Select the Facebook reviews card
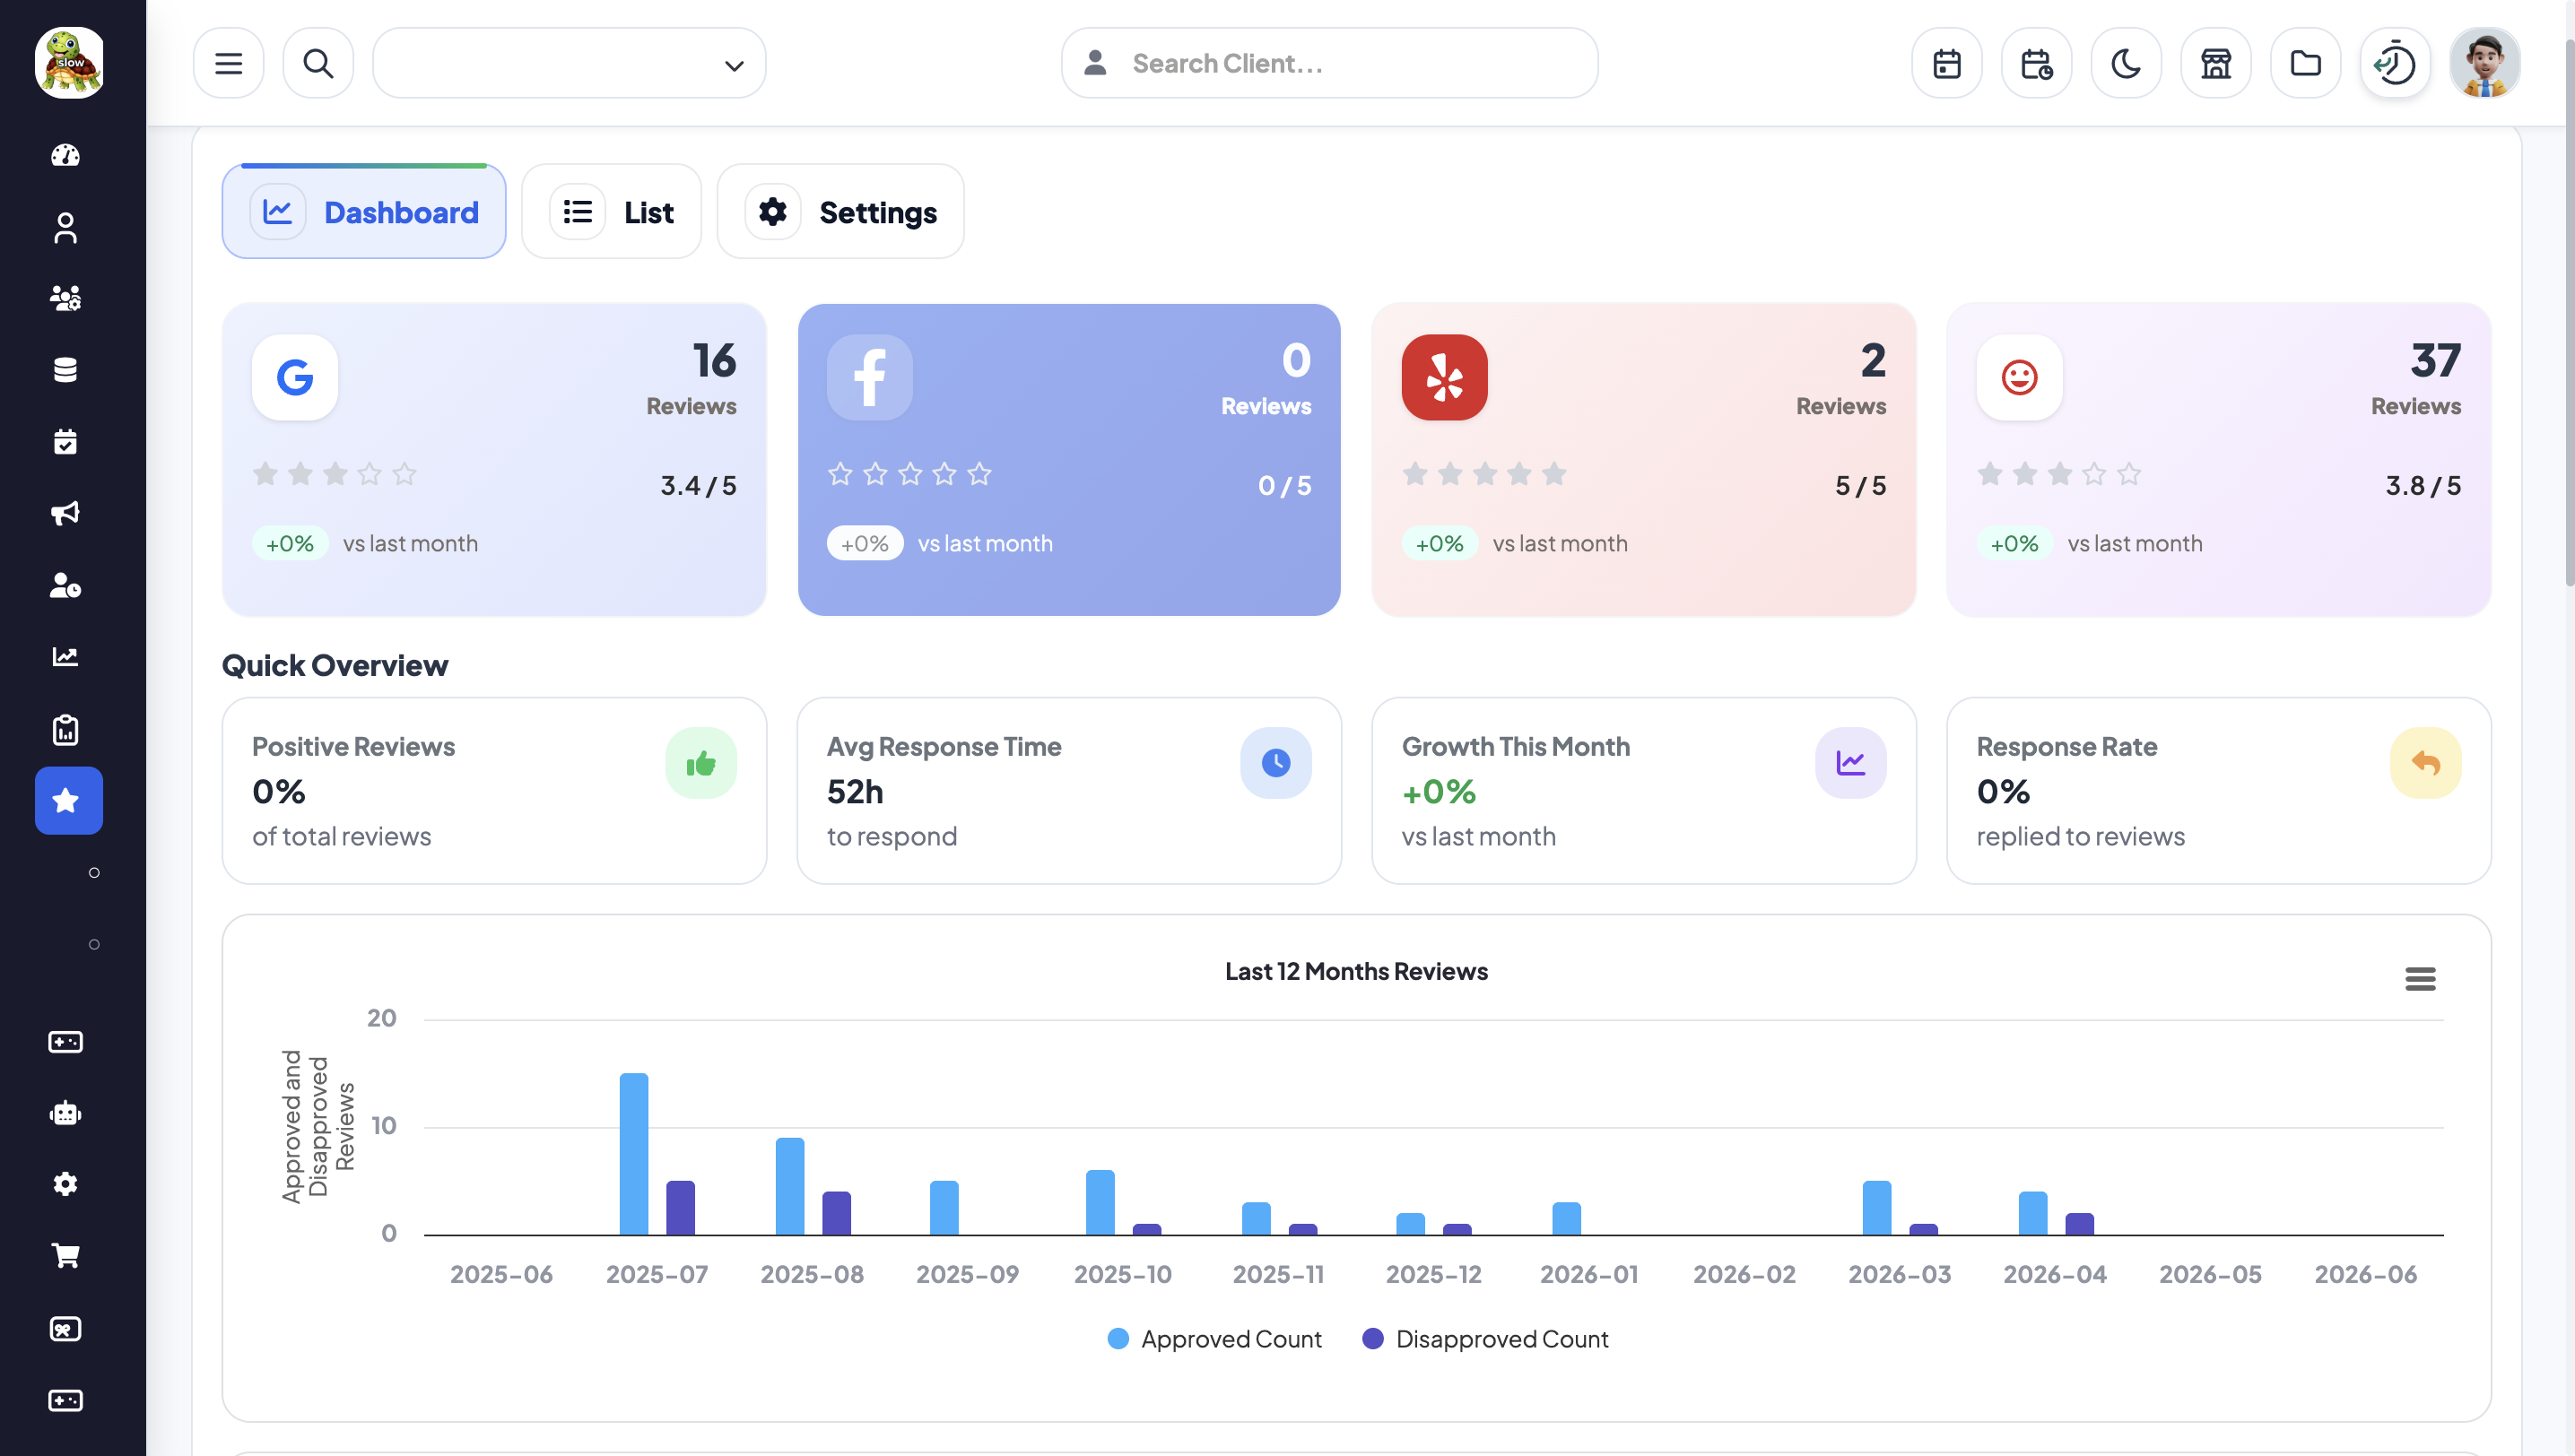Viewport: 2575px width, 1456px height. pos(1069,460)
